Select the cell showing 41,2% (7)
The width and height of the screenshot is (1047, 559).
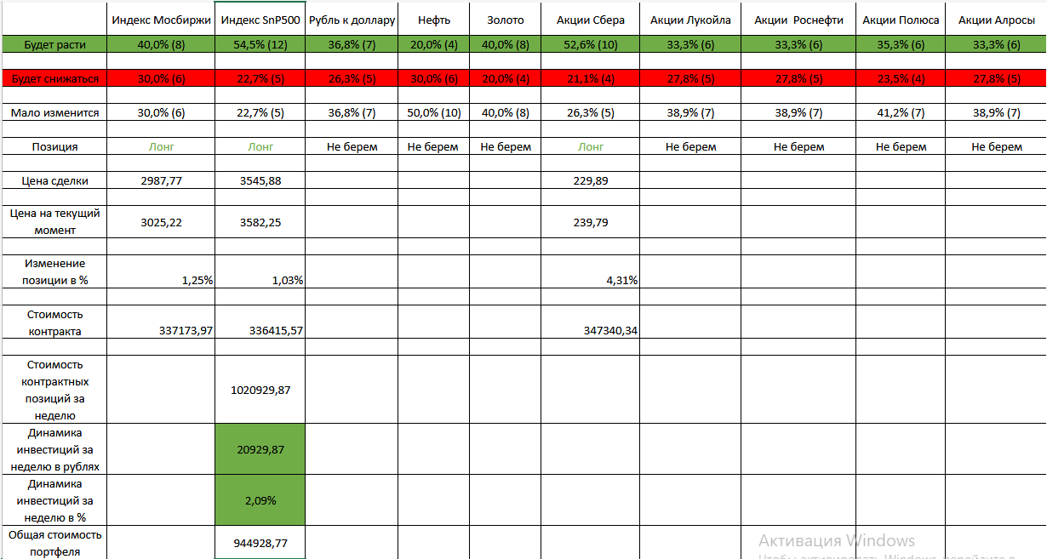click(x=901, y=112)
